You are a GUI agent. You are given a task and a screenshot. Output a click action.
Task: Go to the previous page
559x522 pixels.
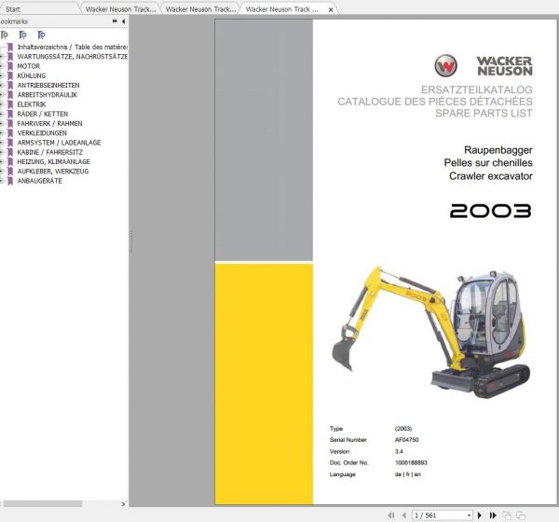[404, 515]
